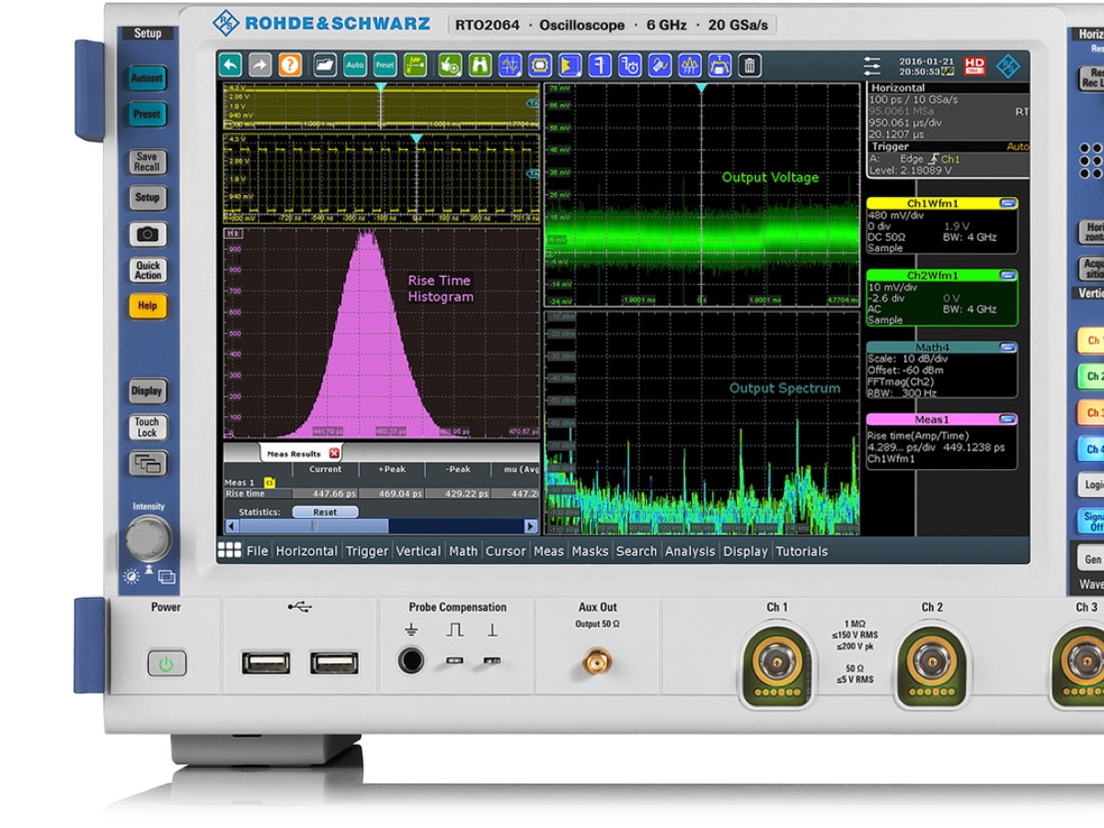Viewport: 1104px width, 828px height.
Task: Push the Save Recall hardware button
Action: (x=147, y=162)
